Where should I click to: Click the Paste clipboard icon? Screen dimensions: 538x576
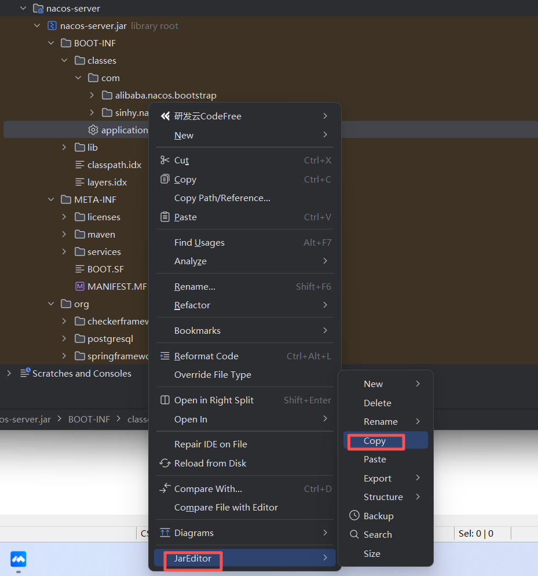165,217
